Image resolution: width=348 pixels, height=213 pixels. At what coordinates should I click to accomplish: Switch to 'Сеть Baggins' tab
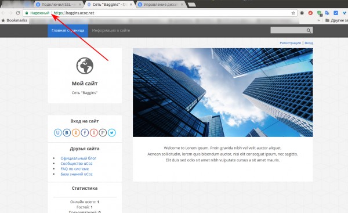(110, 5)
